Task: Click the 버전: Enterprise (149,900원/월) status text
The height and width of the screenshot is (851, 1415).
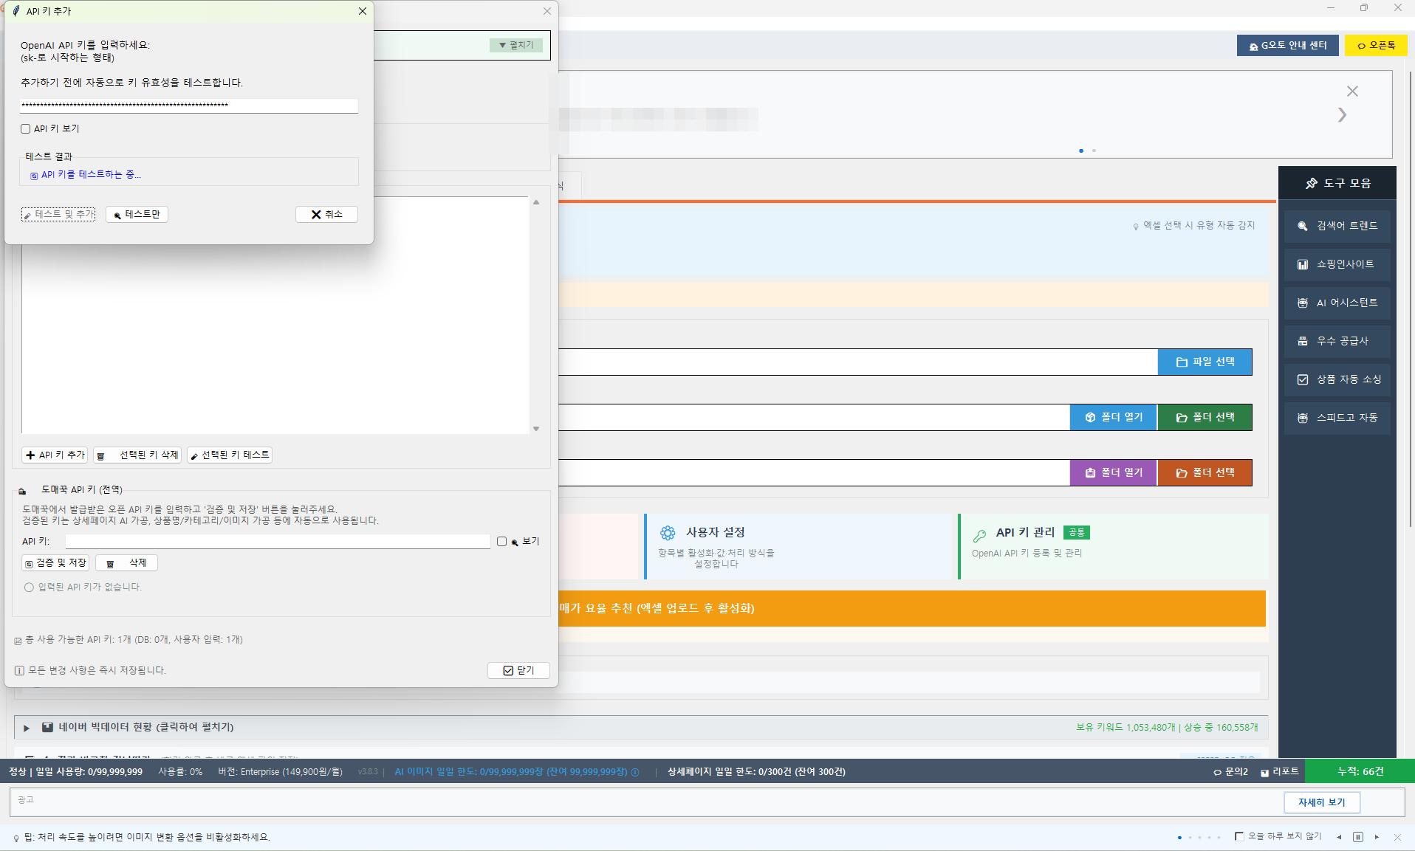Action: (x=280, y=772)
